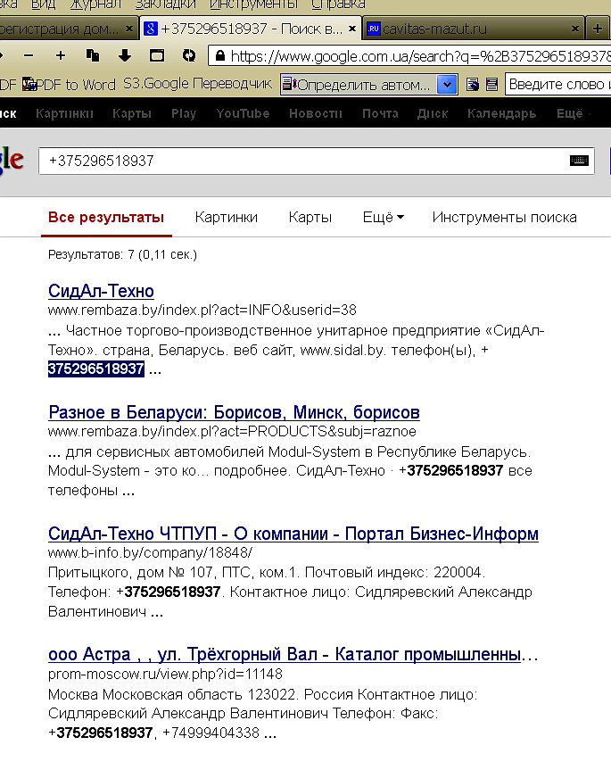Select the 'Все результаты' search tab
The image size is (611, 762).
pyautogui.click(x=106, y=217)
